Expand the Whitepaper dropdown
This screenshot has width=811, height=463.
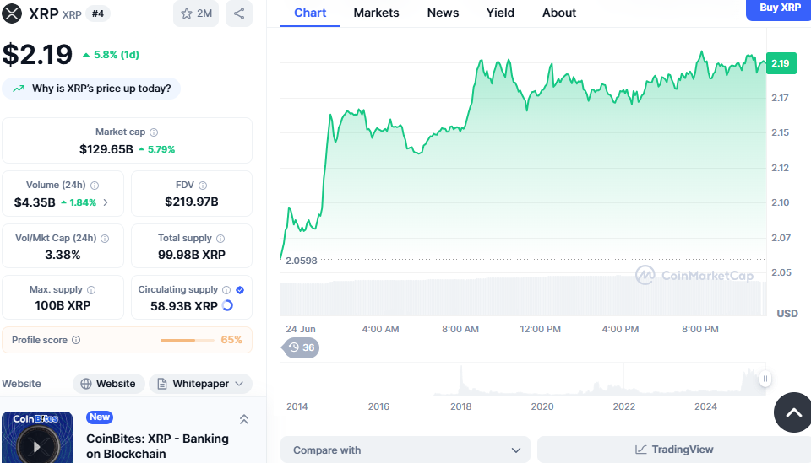pyautogui.click(x=201, y=384)
